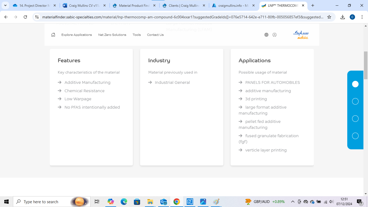This screenshot has height=207, width=368.
Task: Open Microsoft Store from taskbar
Action: (x=137, y=202)
